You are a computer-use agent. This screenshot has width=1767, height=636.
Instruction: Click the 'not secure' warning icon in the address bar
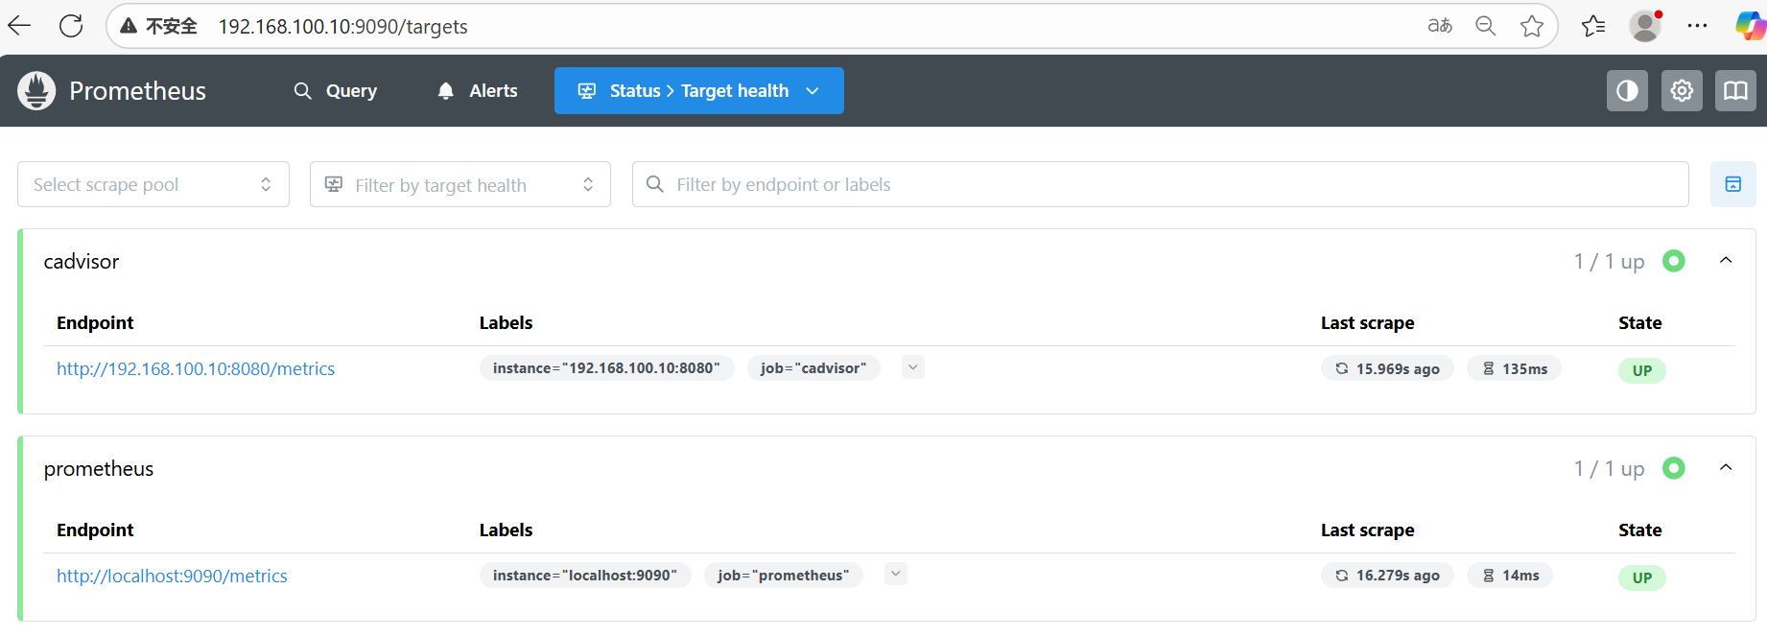coord(129,26)
